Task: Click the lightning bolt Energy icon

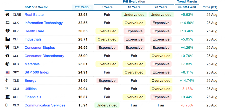Action: pyautogui.click(x=7, y=81)
